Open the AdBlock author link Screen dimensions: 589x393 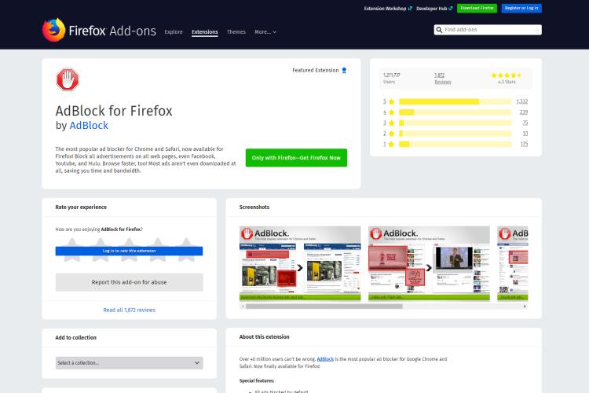coord(89,125)
